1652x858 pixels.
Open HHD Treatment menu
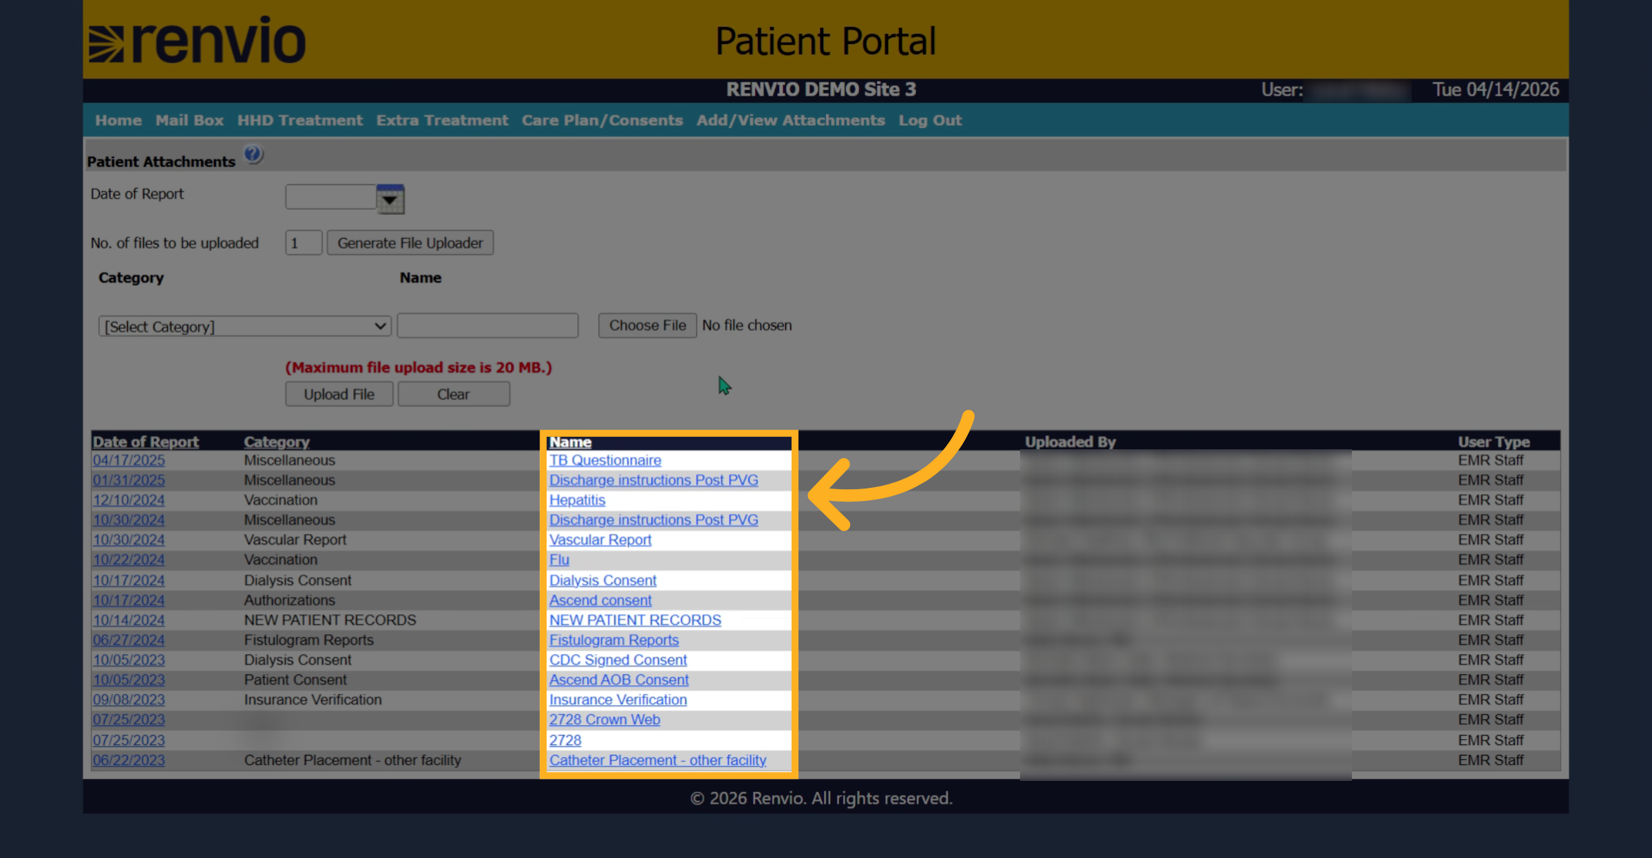300,120
